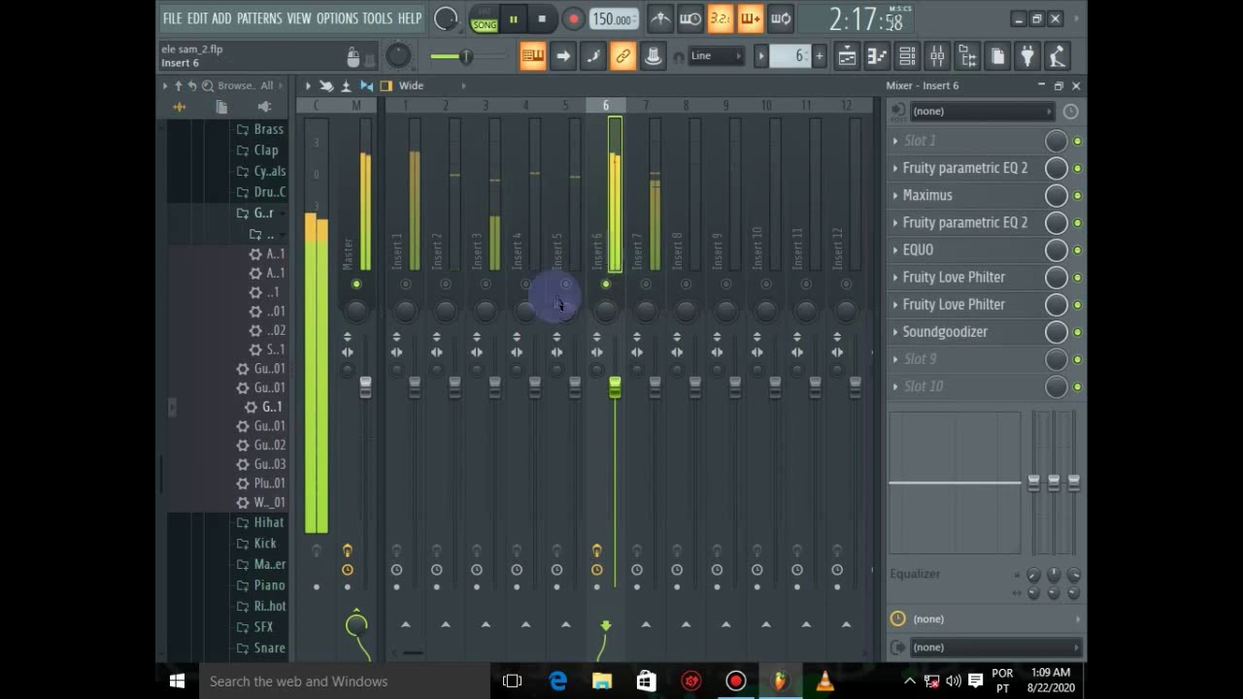Switch to SONG mode

tap(484, 23)
